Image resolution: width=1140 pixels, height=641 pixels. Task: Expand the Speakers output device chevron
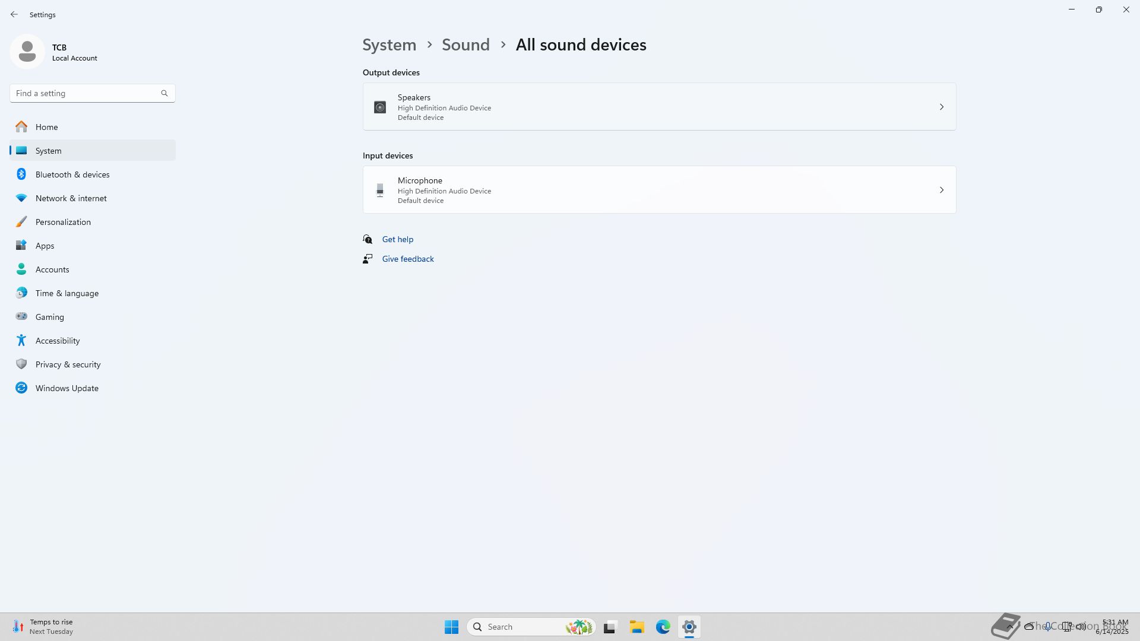click(x=941, y=107)
